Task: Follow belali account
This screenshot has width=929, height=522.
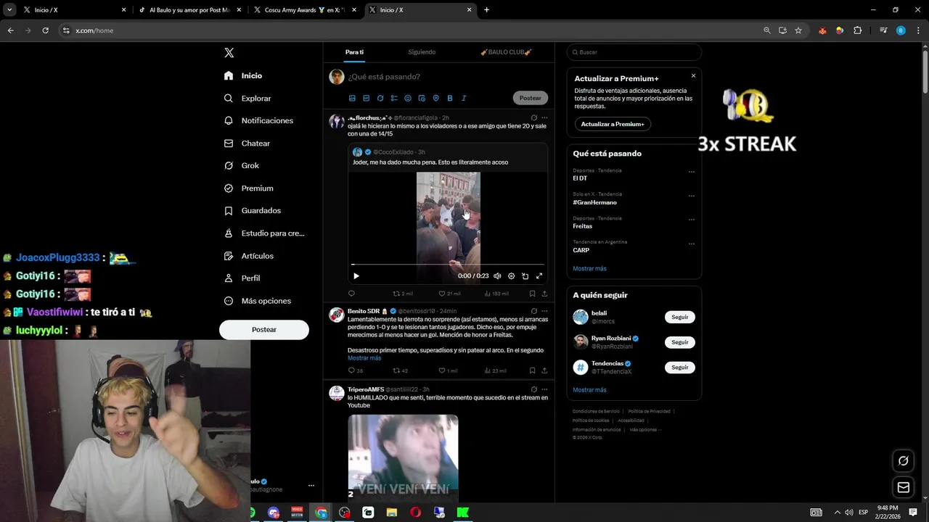Action: (x=679, y=317)
